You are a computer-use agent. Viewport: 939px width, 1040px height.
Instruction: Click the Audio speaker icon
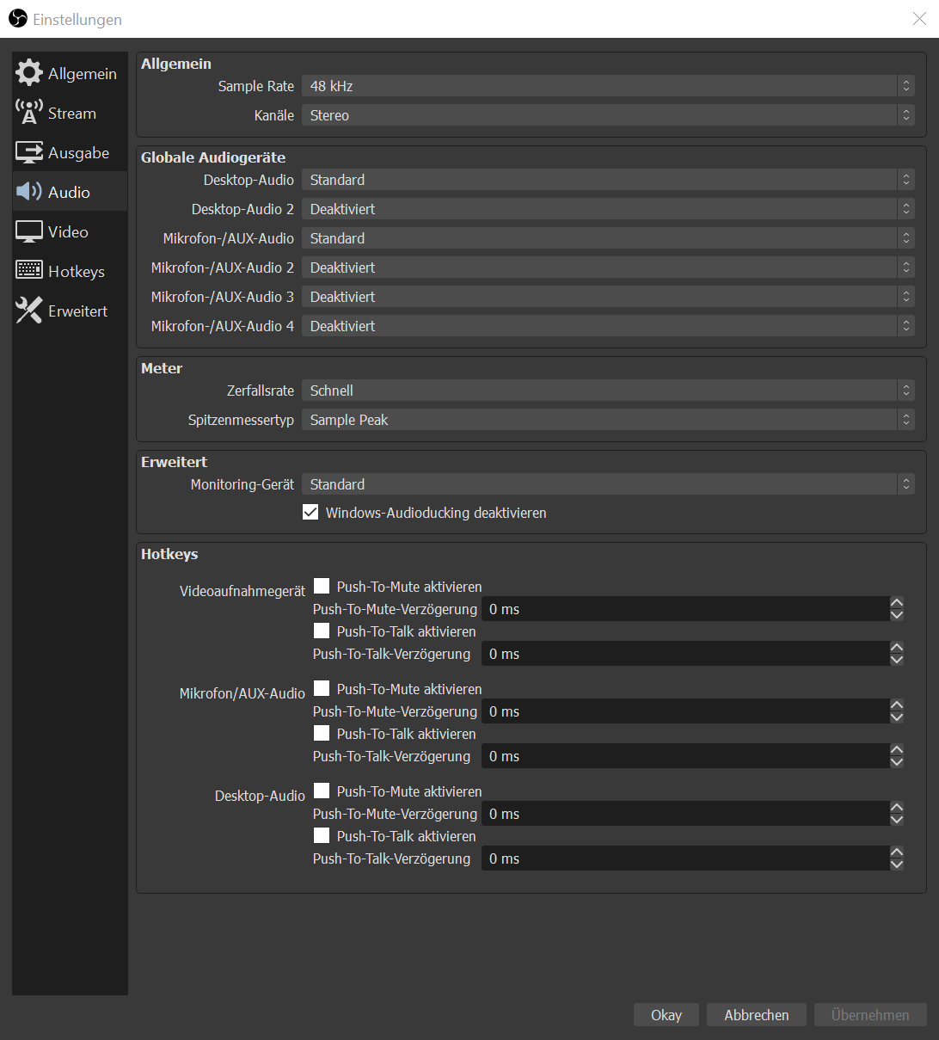29,192
